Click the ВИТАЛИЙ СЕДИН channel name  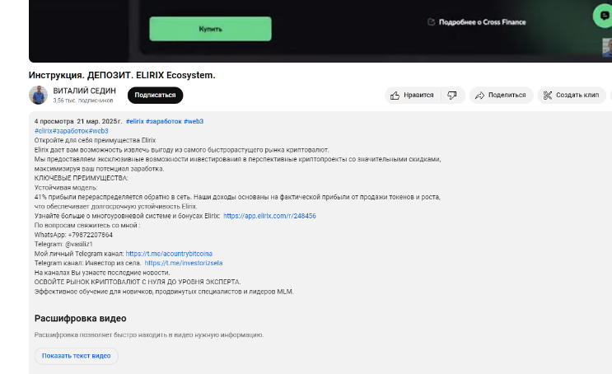(x=84, y=91)
